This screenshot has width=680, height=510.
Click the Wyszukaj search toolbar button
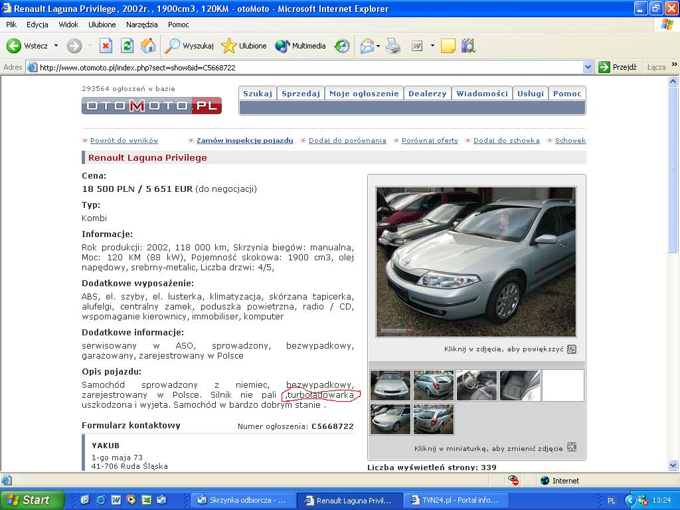coord(190,46)
